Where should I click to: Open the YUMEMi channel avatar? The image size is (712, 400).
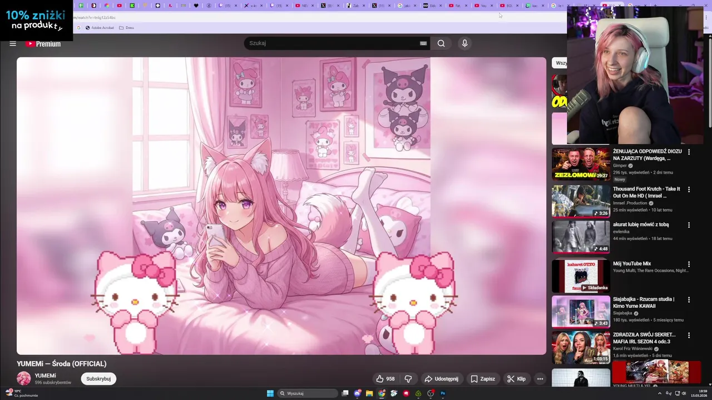tap(23, 378)
